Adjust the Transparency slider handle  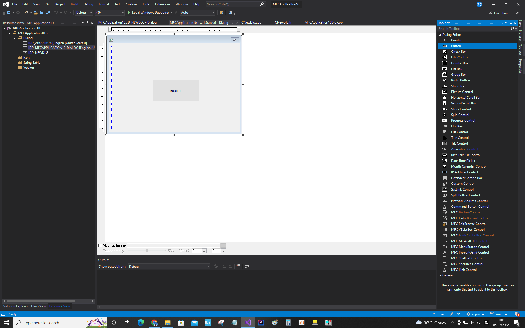pos(147,251)
